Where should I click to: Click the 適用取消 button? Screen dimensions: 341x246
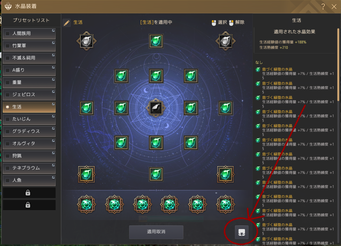coord(156,232)
